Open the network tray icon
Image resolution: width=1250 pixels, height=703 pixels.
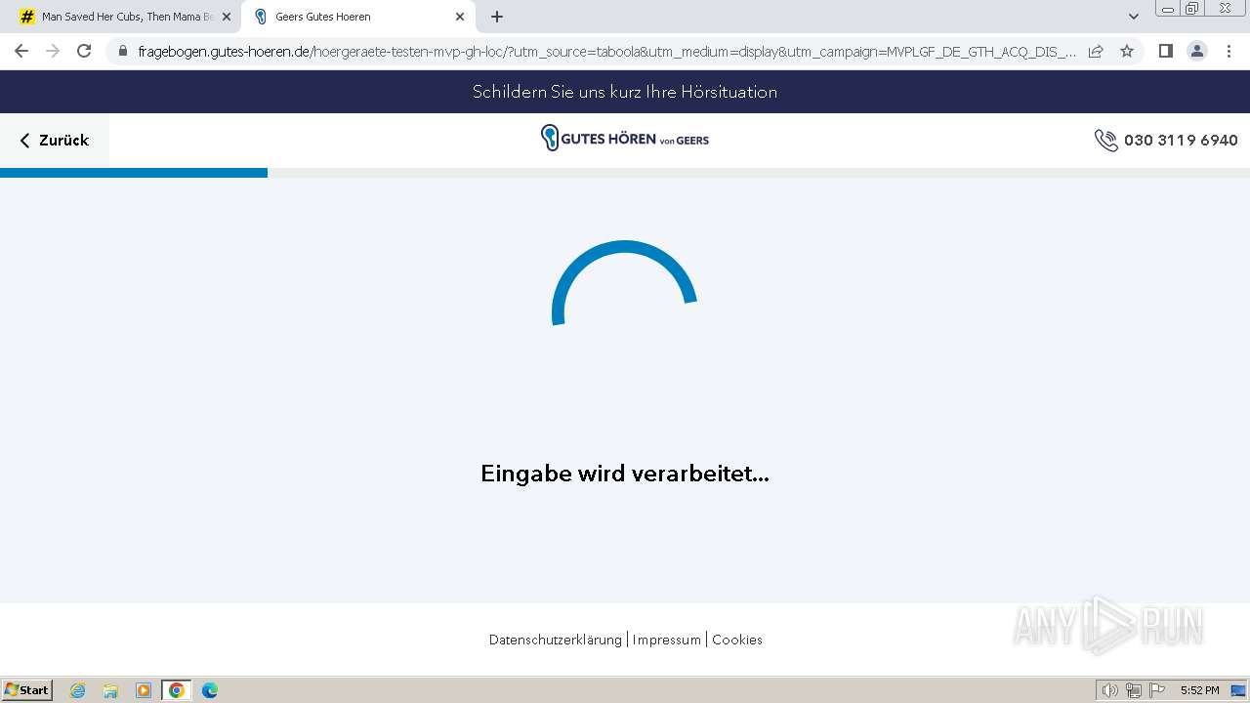[1134, 690]
